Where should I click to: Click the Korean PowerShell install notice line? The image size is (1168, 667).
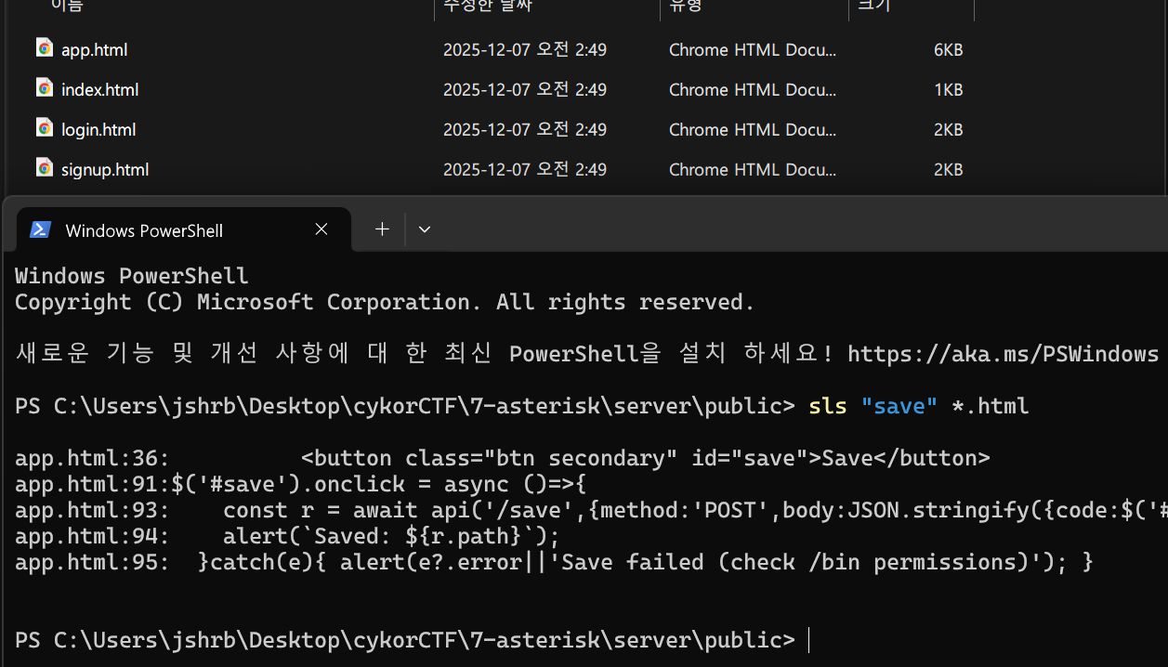pyautogui.click(x=587, y=354)
